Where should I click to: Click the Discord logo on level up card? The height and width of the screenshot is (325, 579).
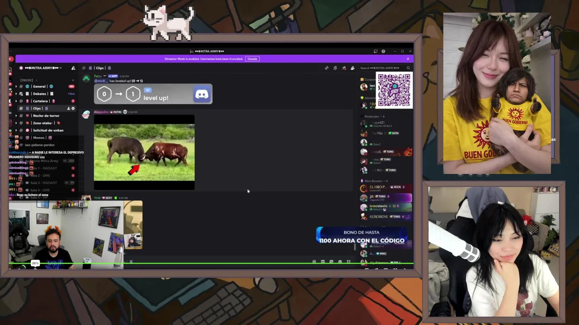click(202, 94)
